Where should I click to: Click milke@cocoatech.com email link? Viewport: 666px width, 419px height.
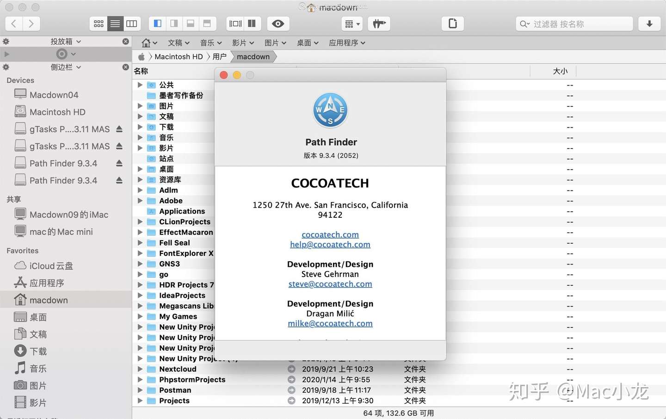click(330, 324)
